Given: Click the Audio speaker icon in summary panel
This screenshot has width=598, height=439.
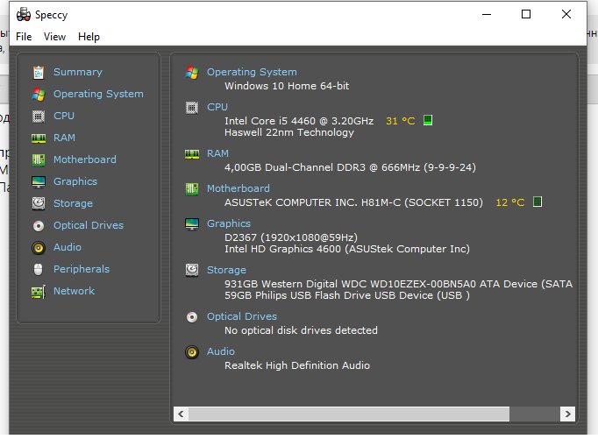Looking at the screenshot, I should [x=192, y=352].
